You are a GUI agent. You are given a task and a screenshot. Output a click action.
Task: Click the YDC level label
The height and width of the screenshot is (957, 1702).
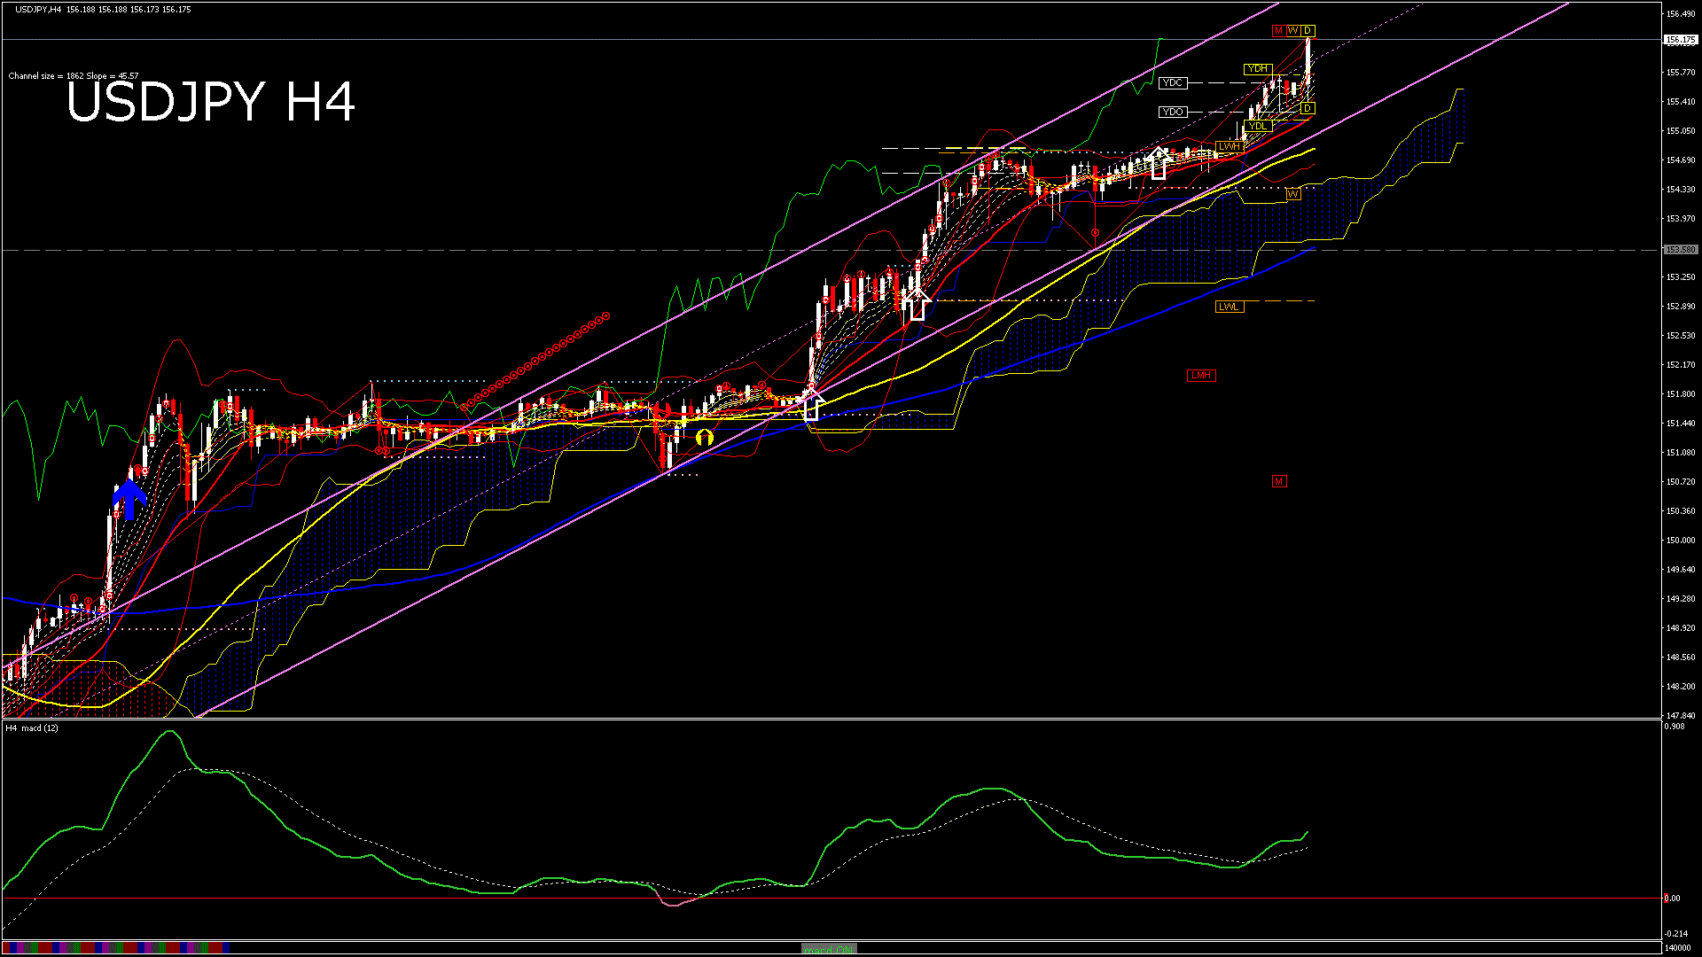pos(1173,83)
